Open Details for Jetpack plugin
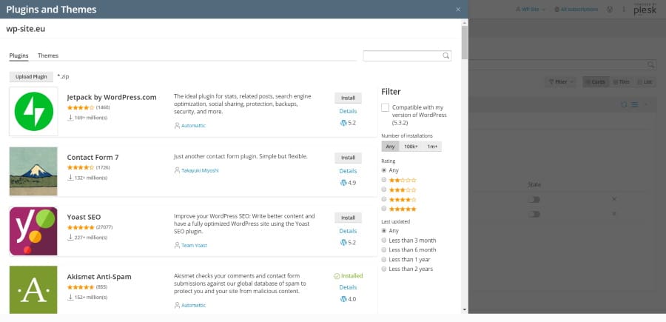This screenshot has height=322, width=666. pos(348,111)
